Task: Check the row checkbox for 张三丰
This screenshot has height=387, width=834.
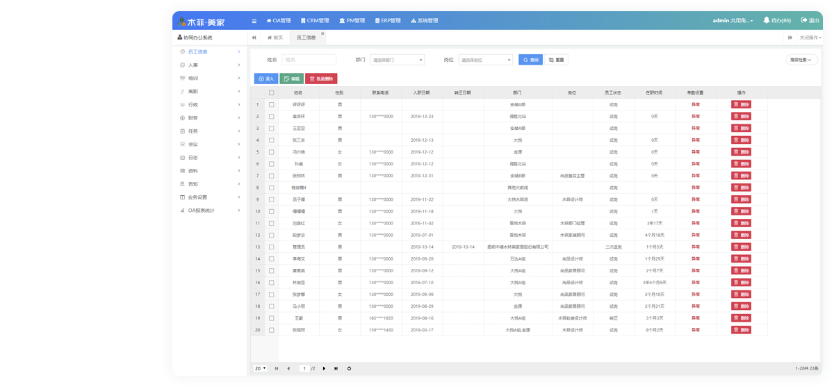Action: click(x=271, y=140)
